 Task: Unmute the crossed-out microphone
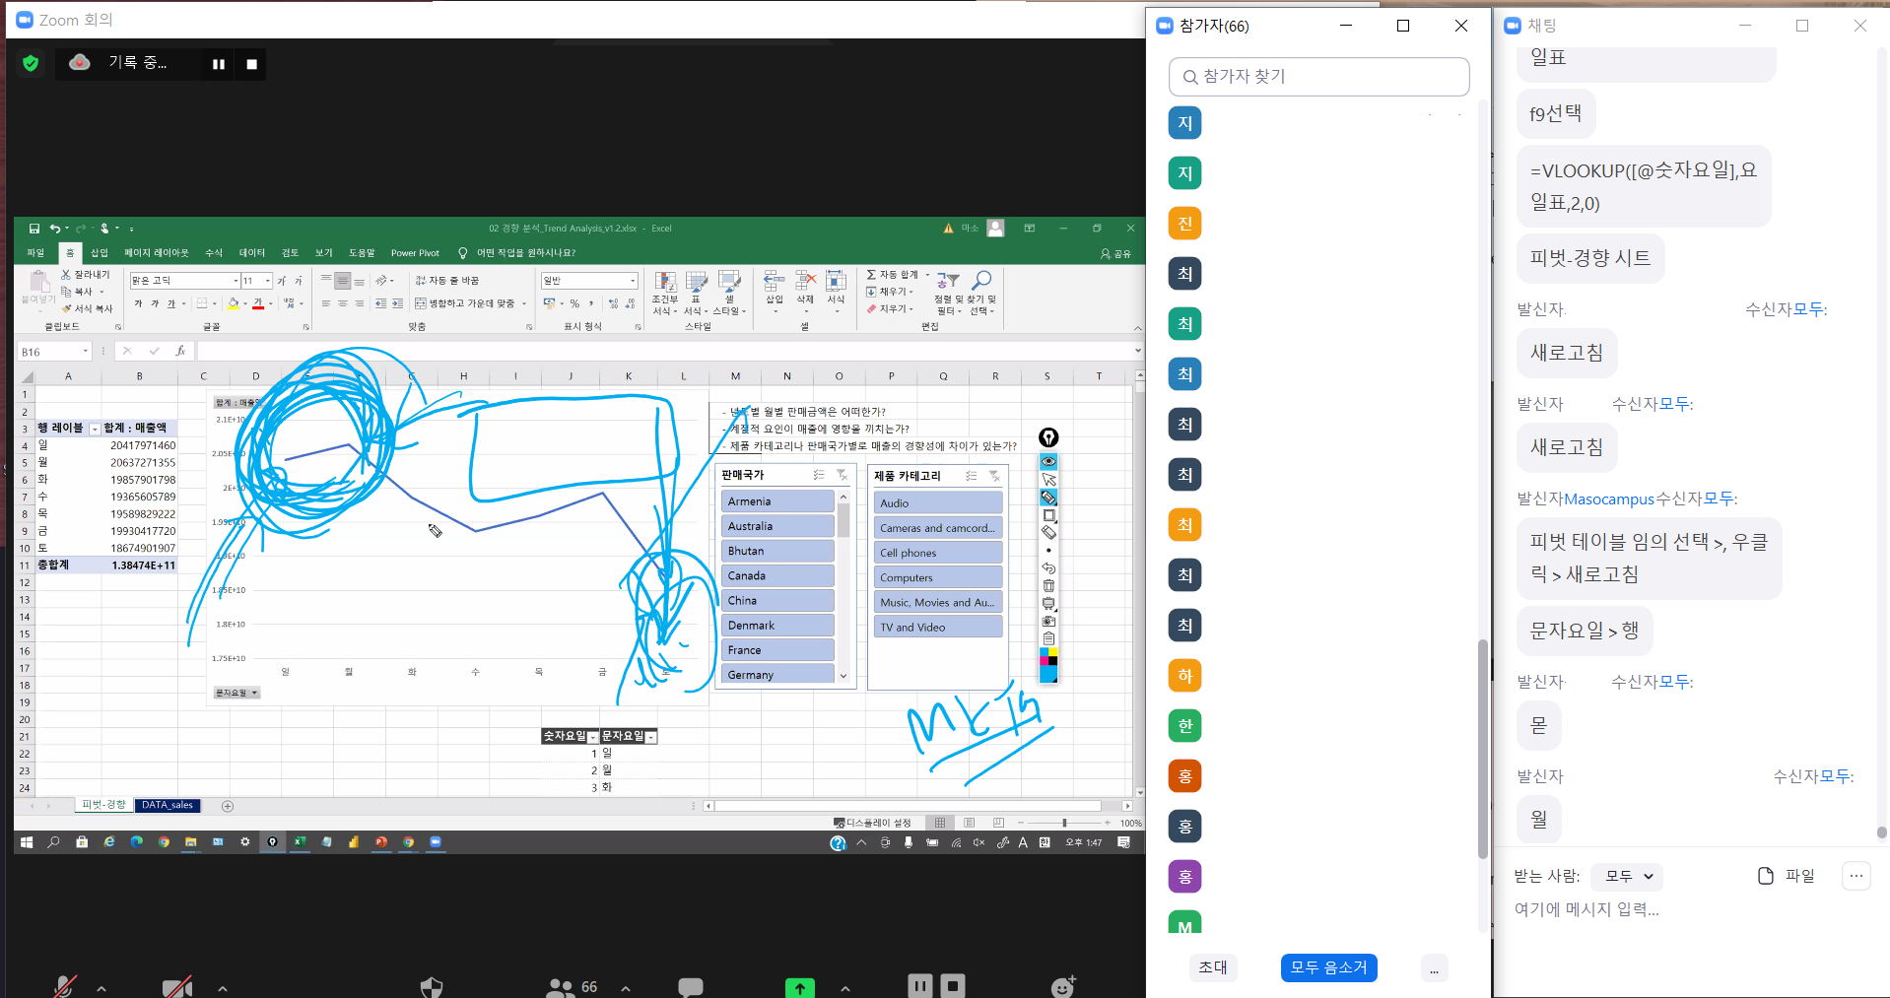[x=65, y=986]
